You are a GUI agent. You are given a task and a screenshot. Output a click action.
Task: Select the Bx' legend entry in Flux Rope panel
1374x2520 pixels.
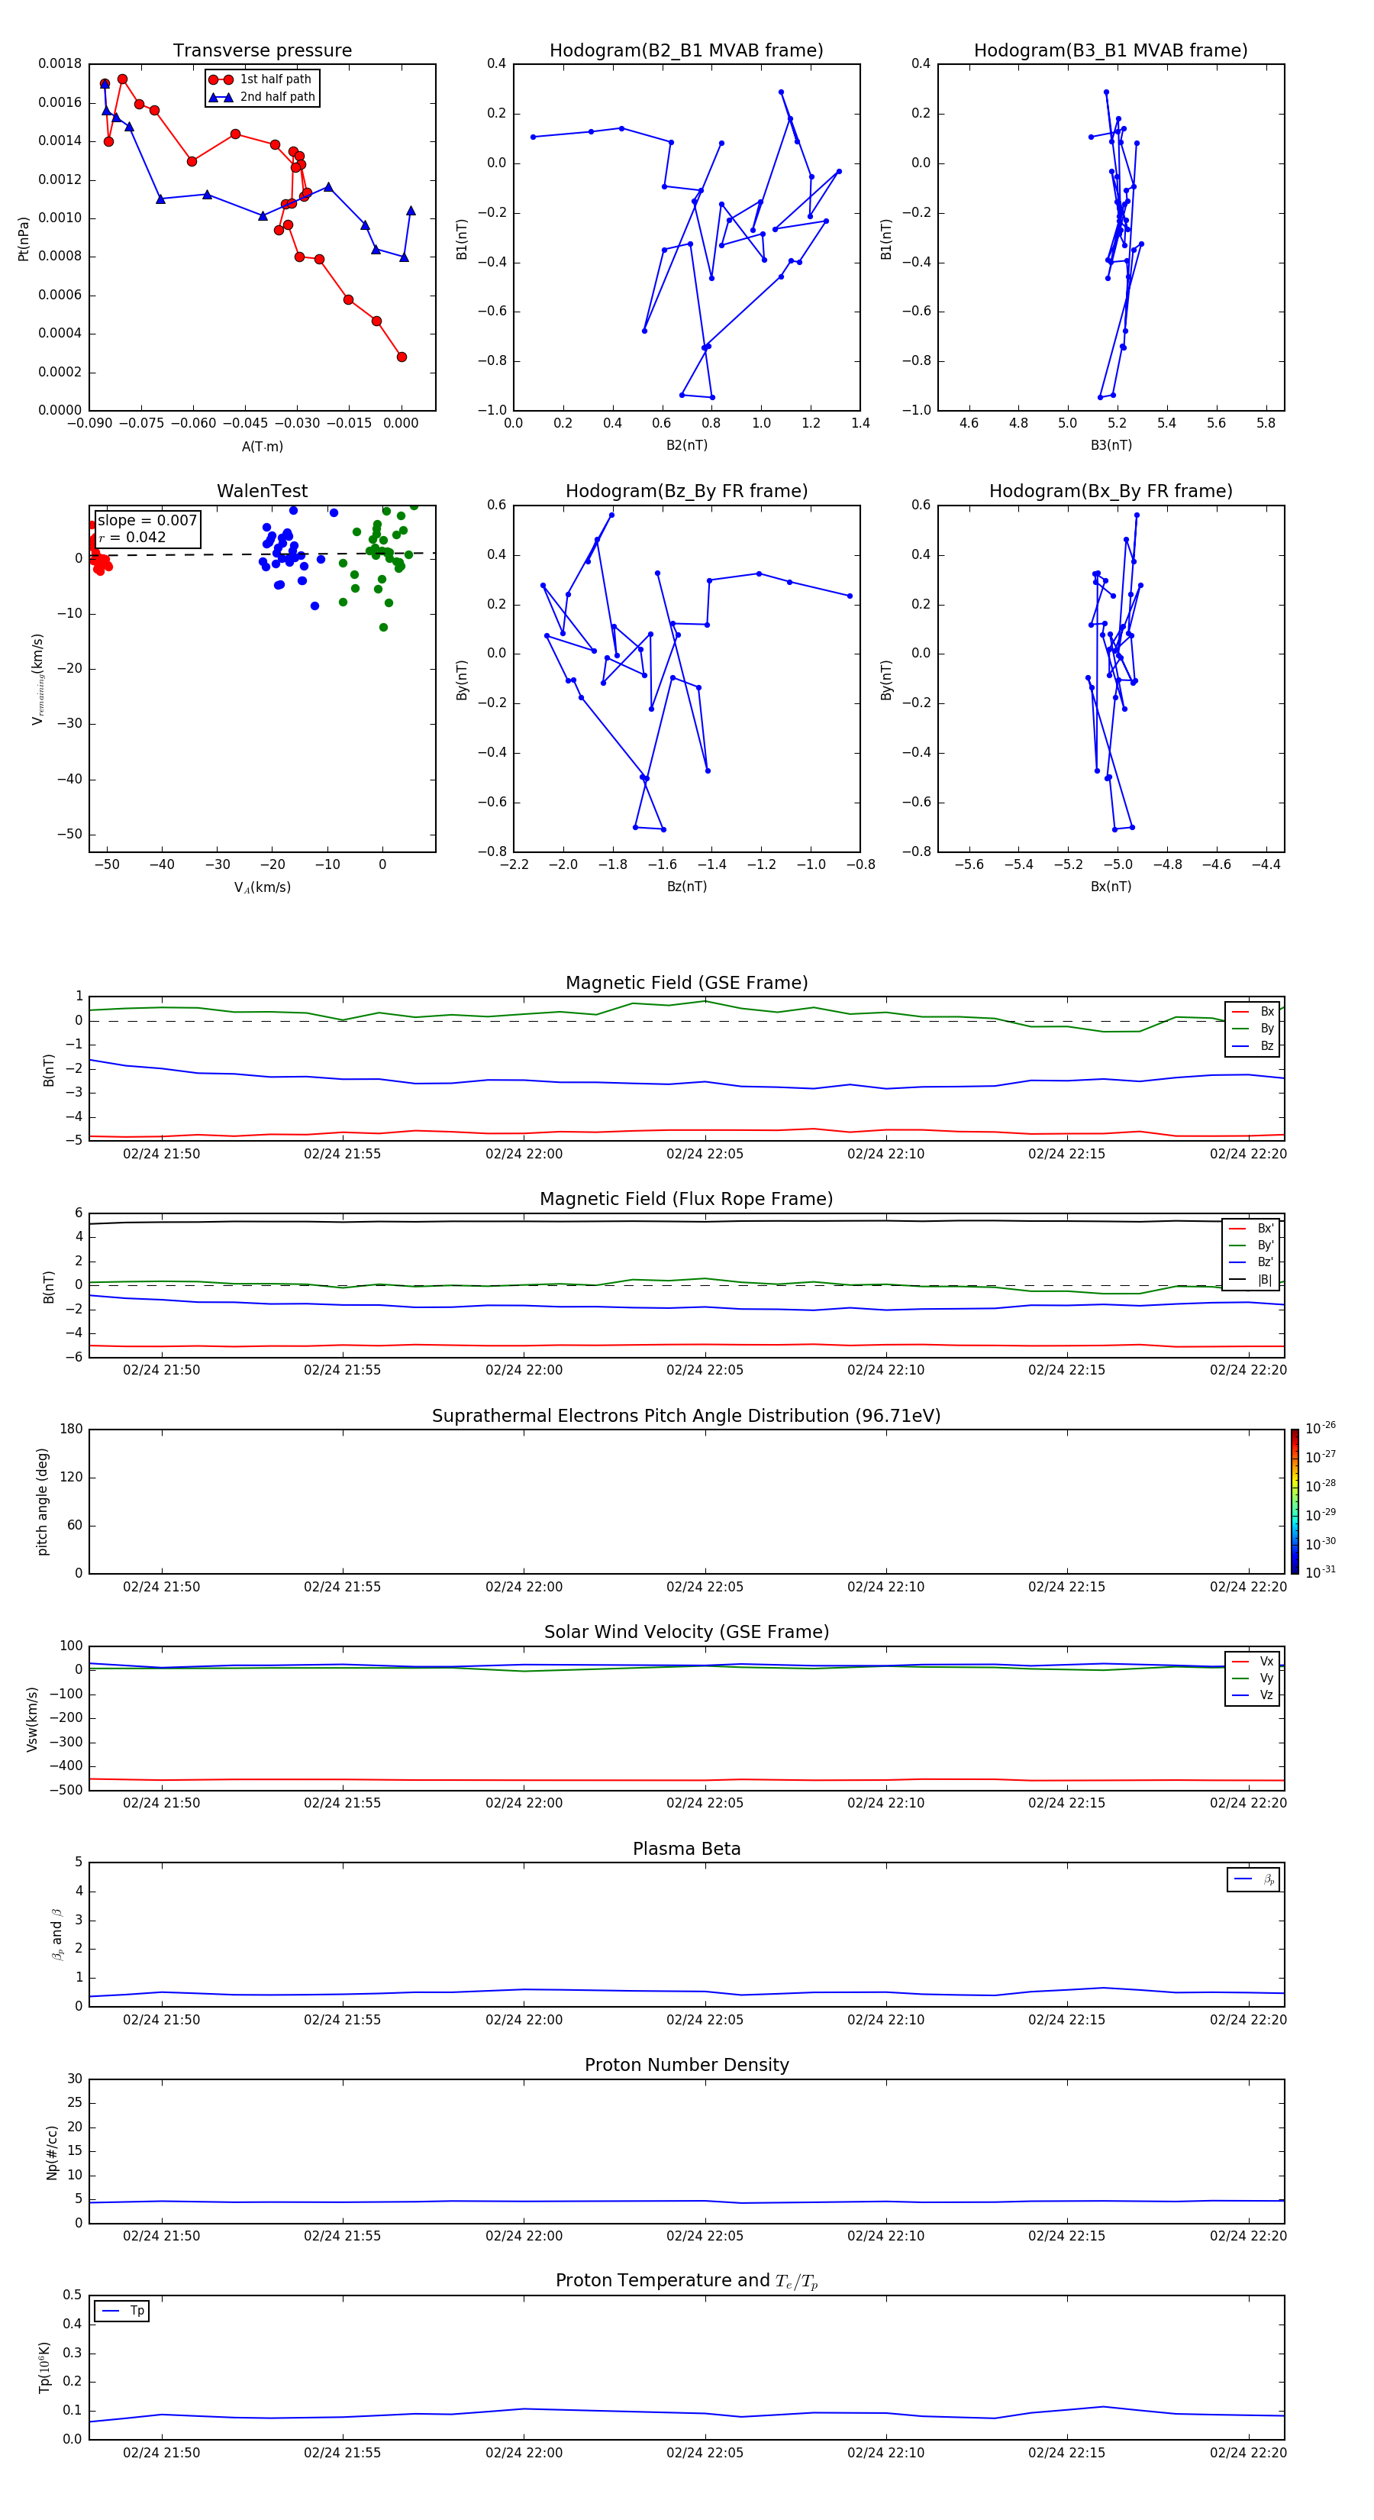[1252, 1229]
